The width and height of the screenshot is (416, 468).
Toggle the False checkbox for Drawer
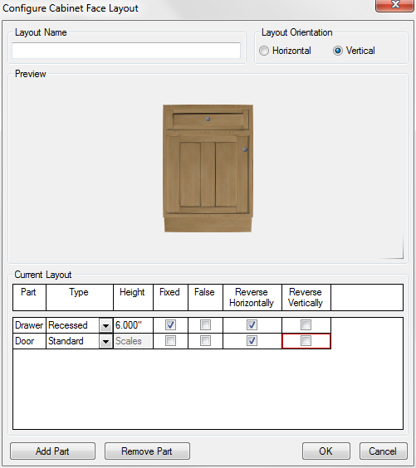[x=205, y=325]
